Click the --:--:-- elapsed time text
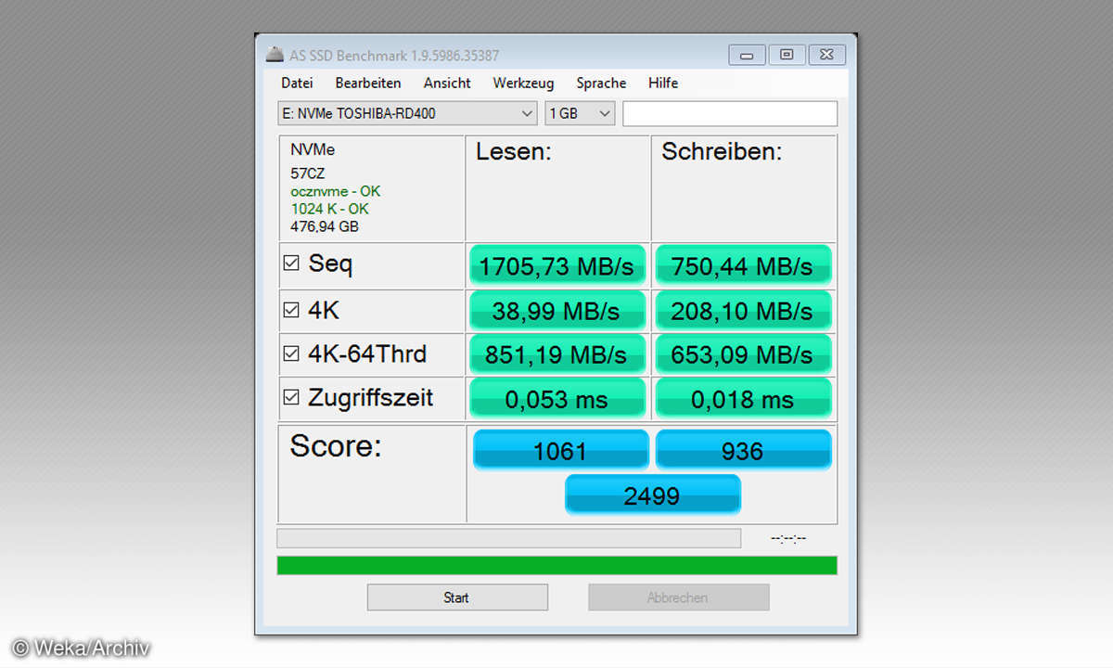This screenshot has height=668, width=1113. click(x=788, y=538)
